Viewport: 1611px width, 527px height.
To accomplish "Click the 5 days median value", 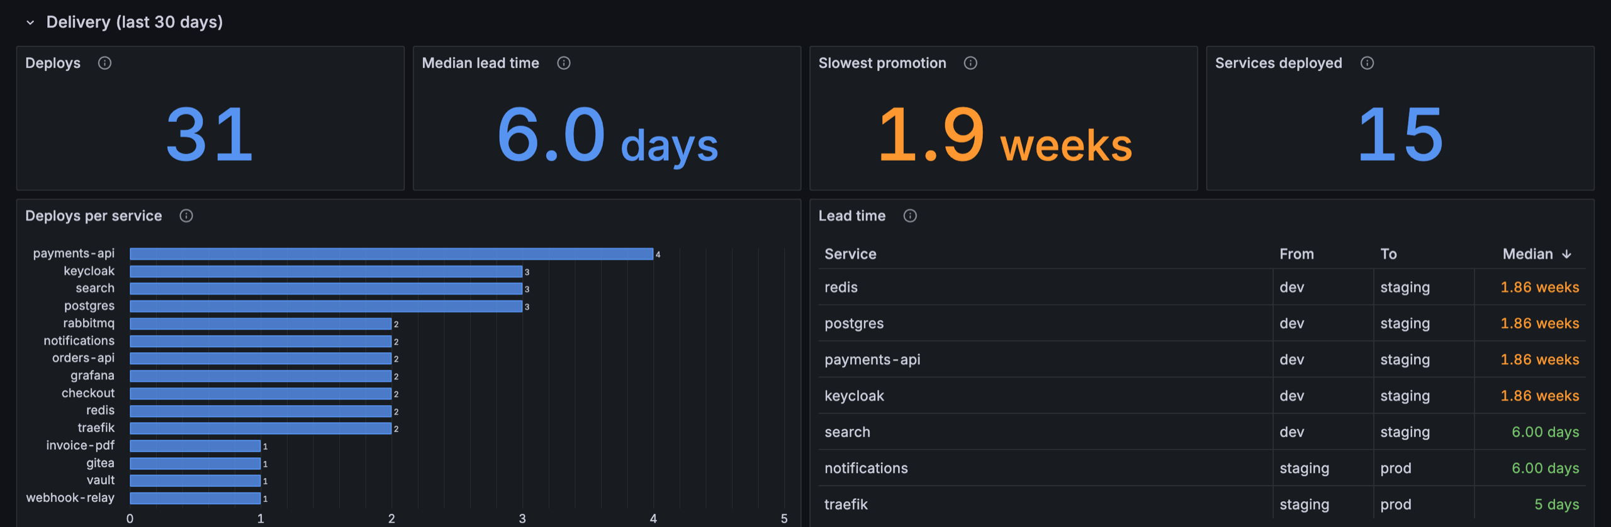I will [x=1556, y=504].
